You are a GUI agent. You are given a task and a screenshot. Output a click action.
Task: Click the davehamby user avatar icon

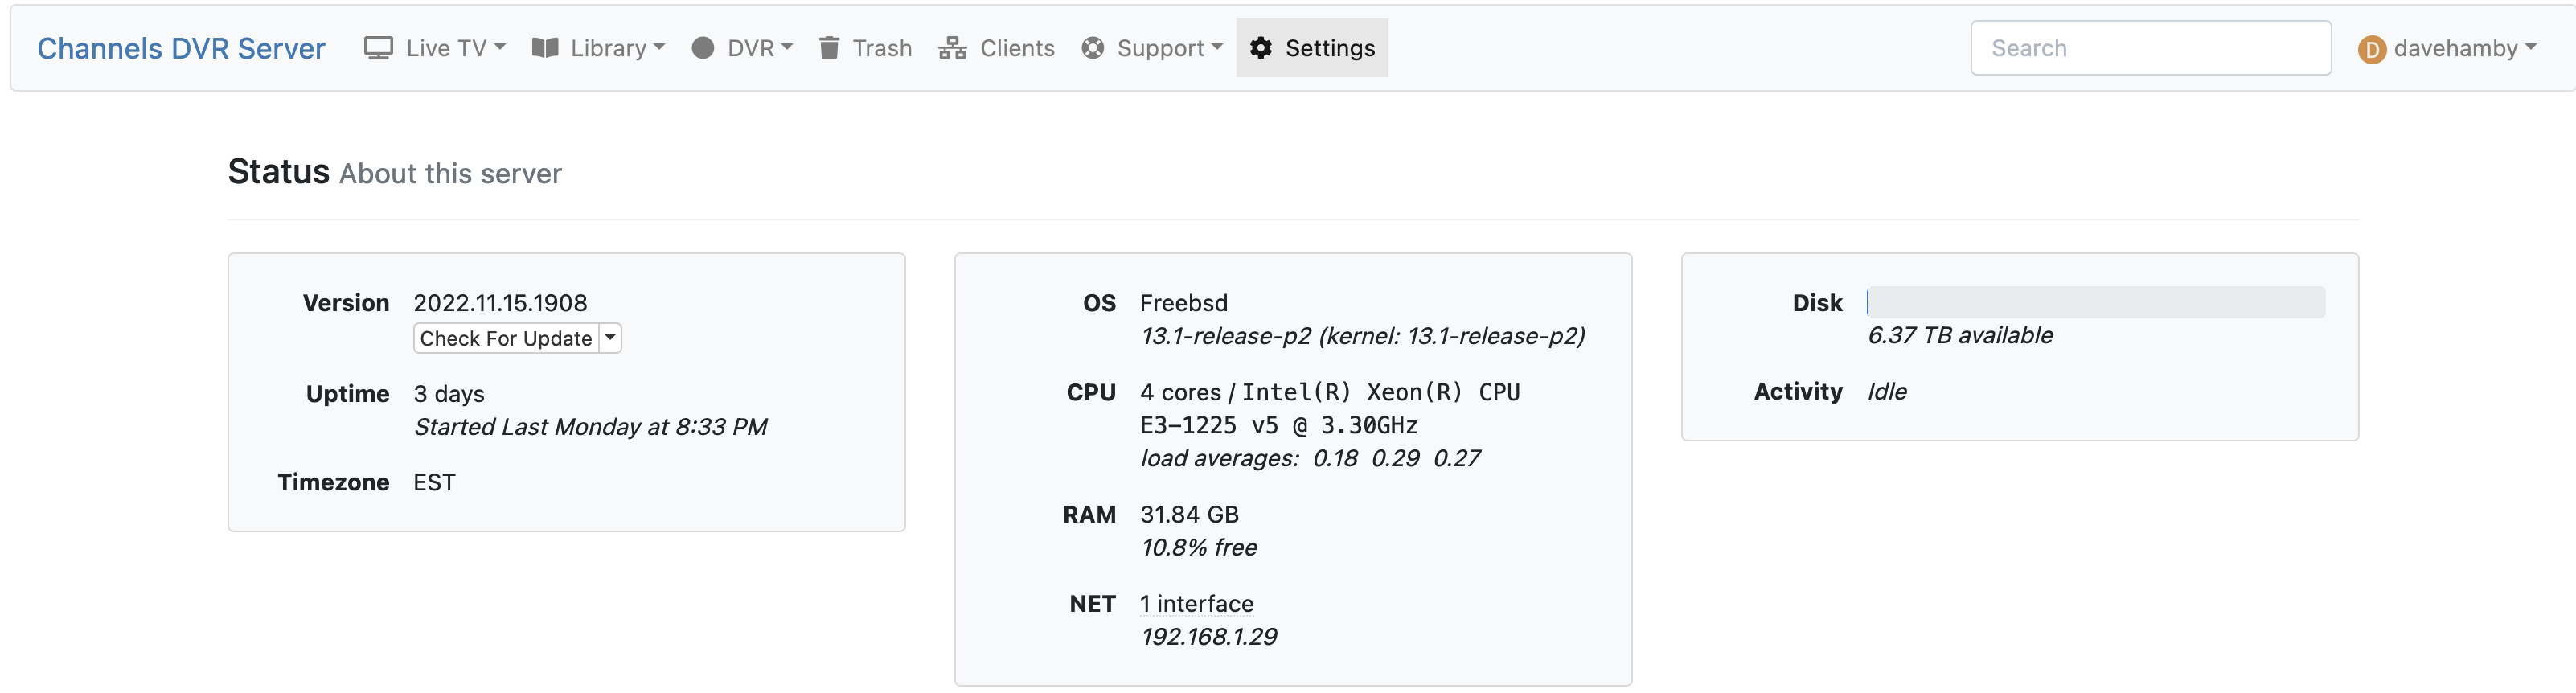click(x=2371, y=49)
